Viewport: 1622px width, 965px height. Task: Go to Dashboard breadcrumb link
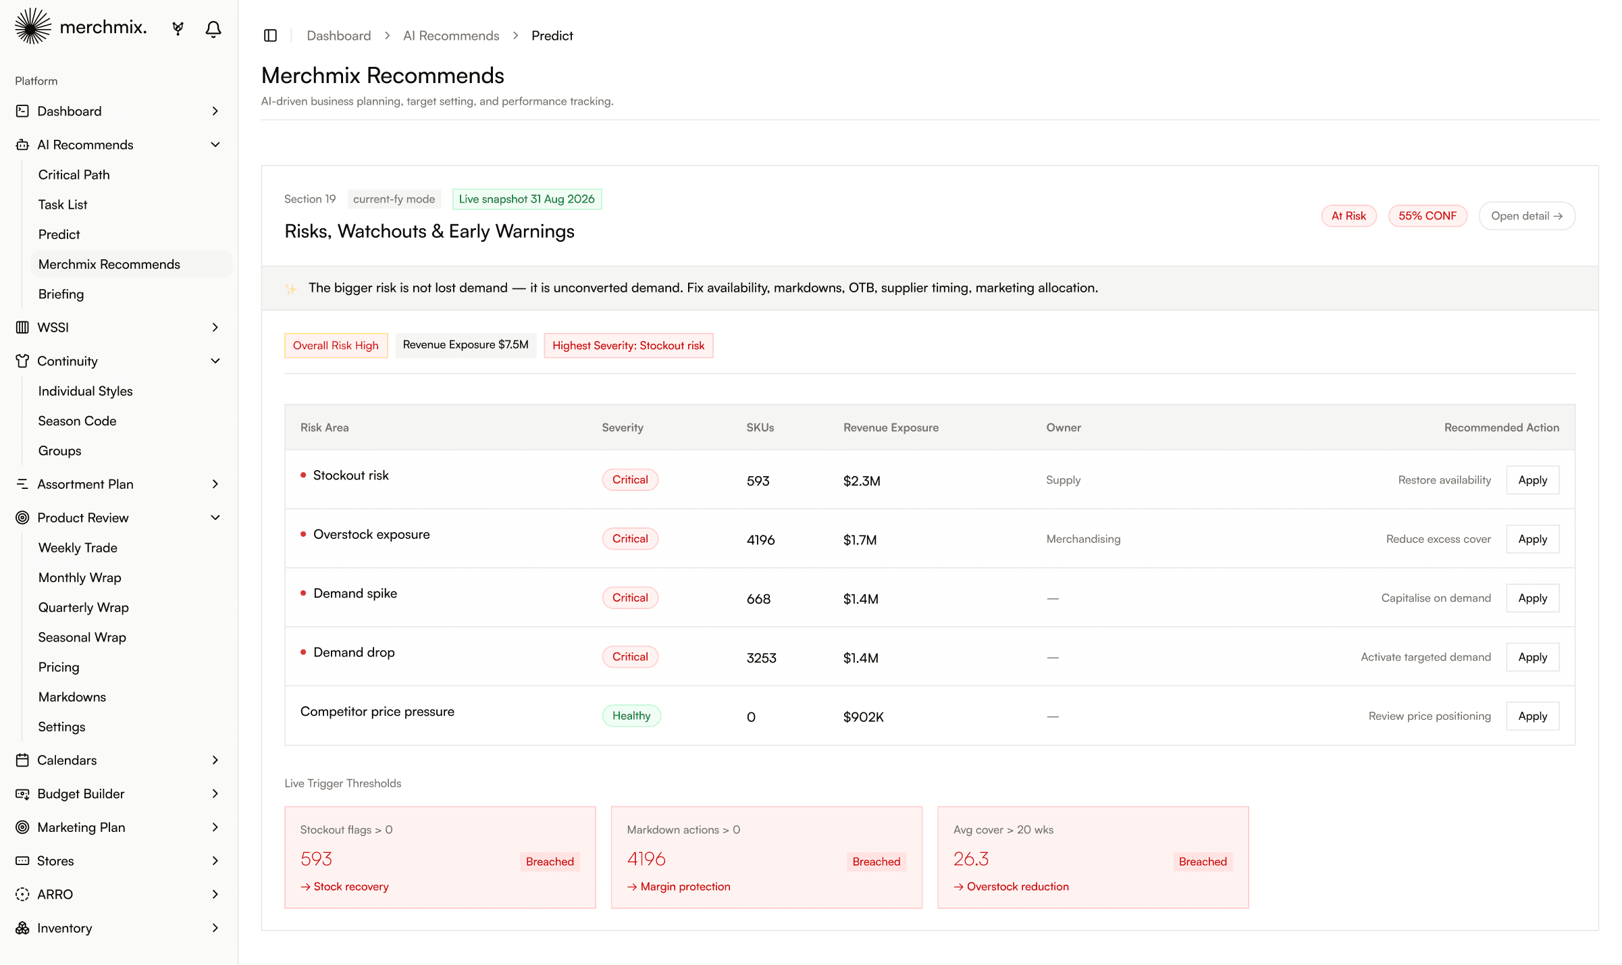(338, 35)
